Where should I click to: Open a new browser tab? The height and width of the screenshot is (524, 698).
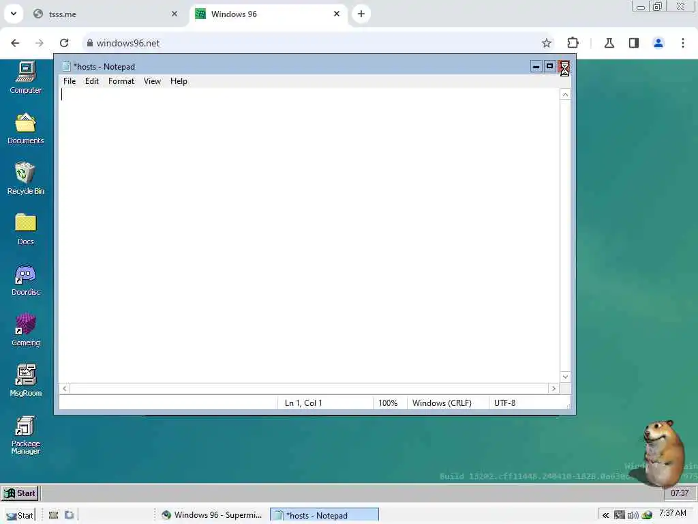tap(361, 14)
